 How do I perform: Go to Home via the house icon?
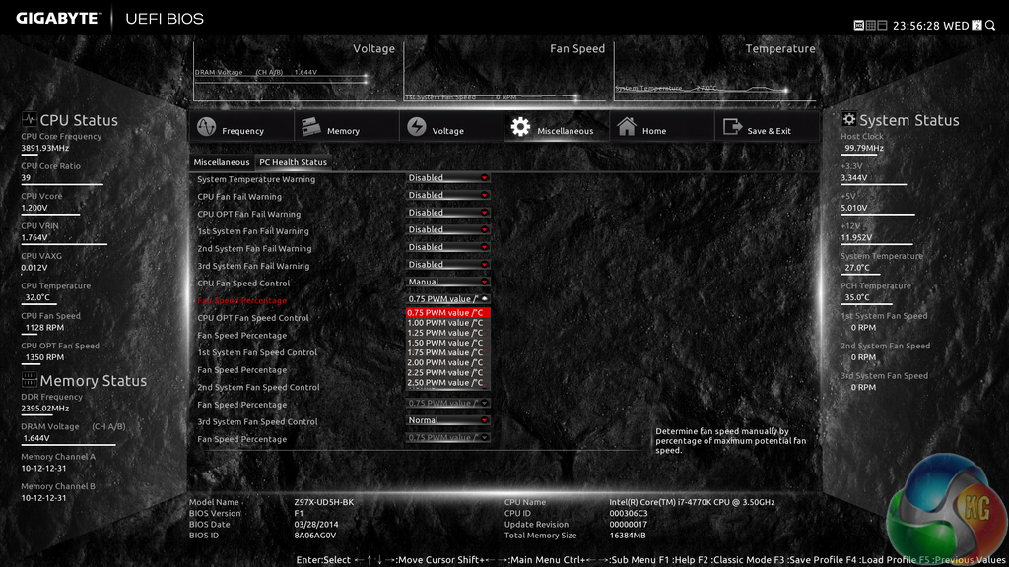pos(627,126)
